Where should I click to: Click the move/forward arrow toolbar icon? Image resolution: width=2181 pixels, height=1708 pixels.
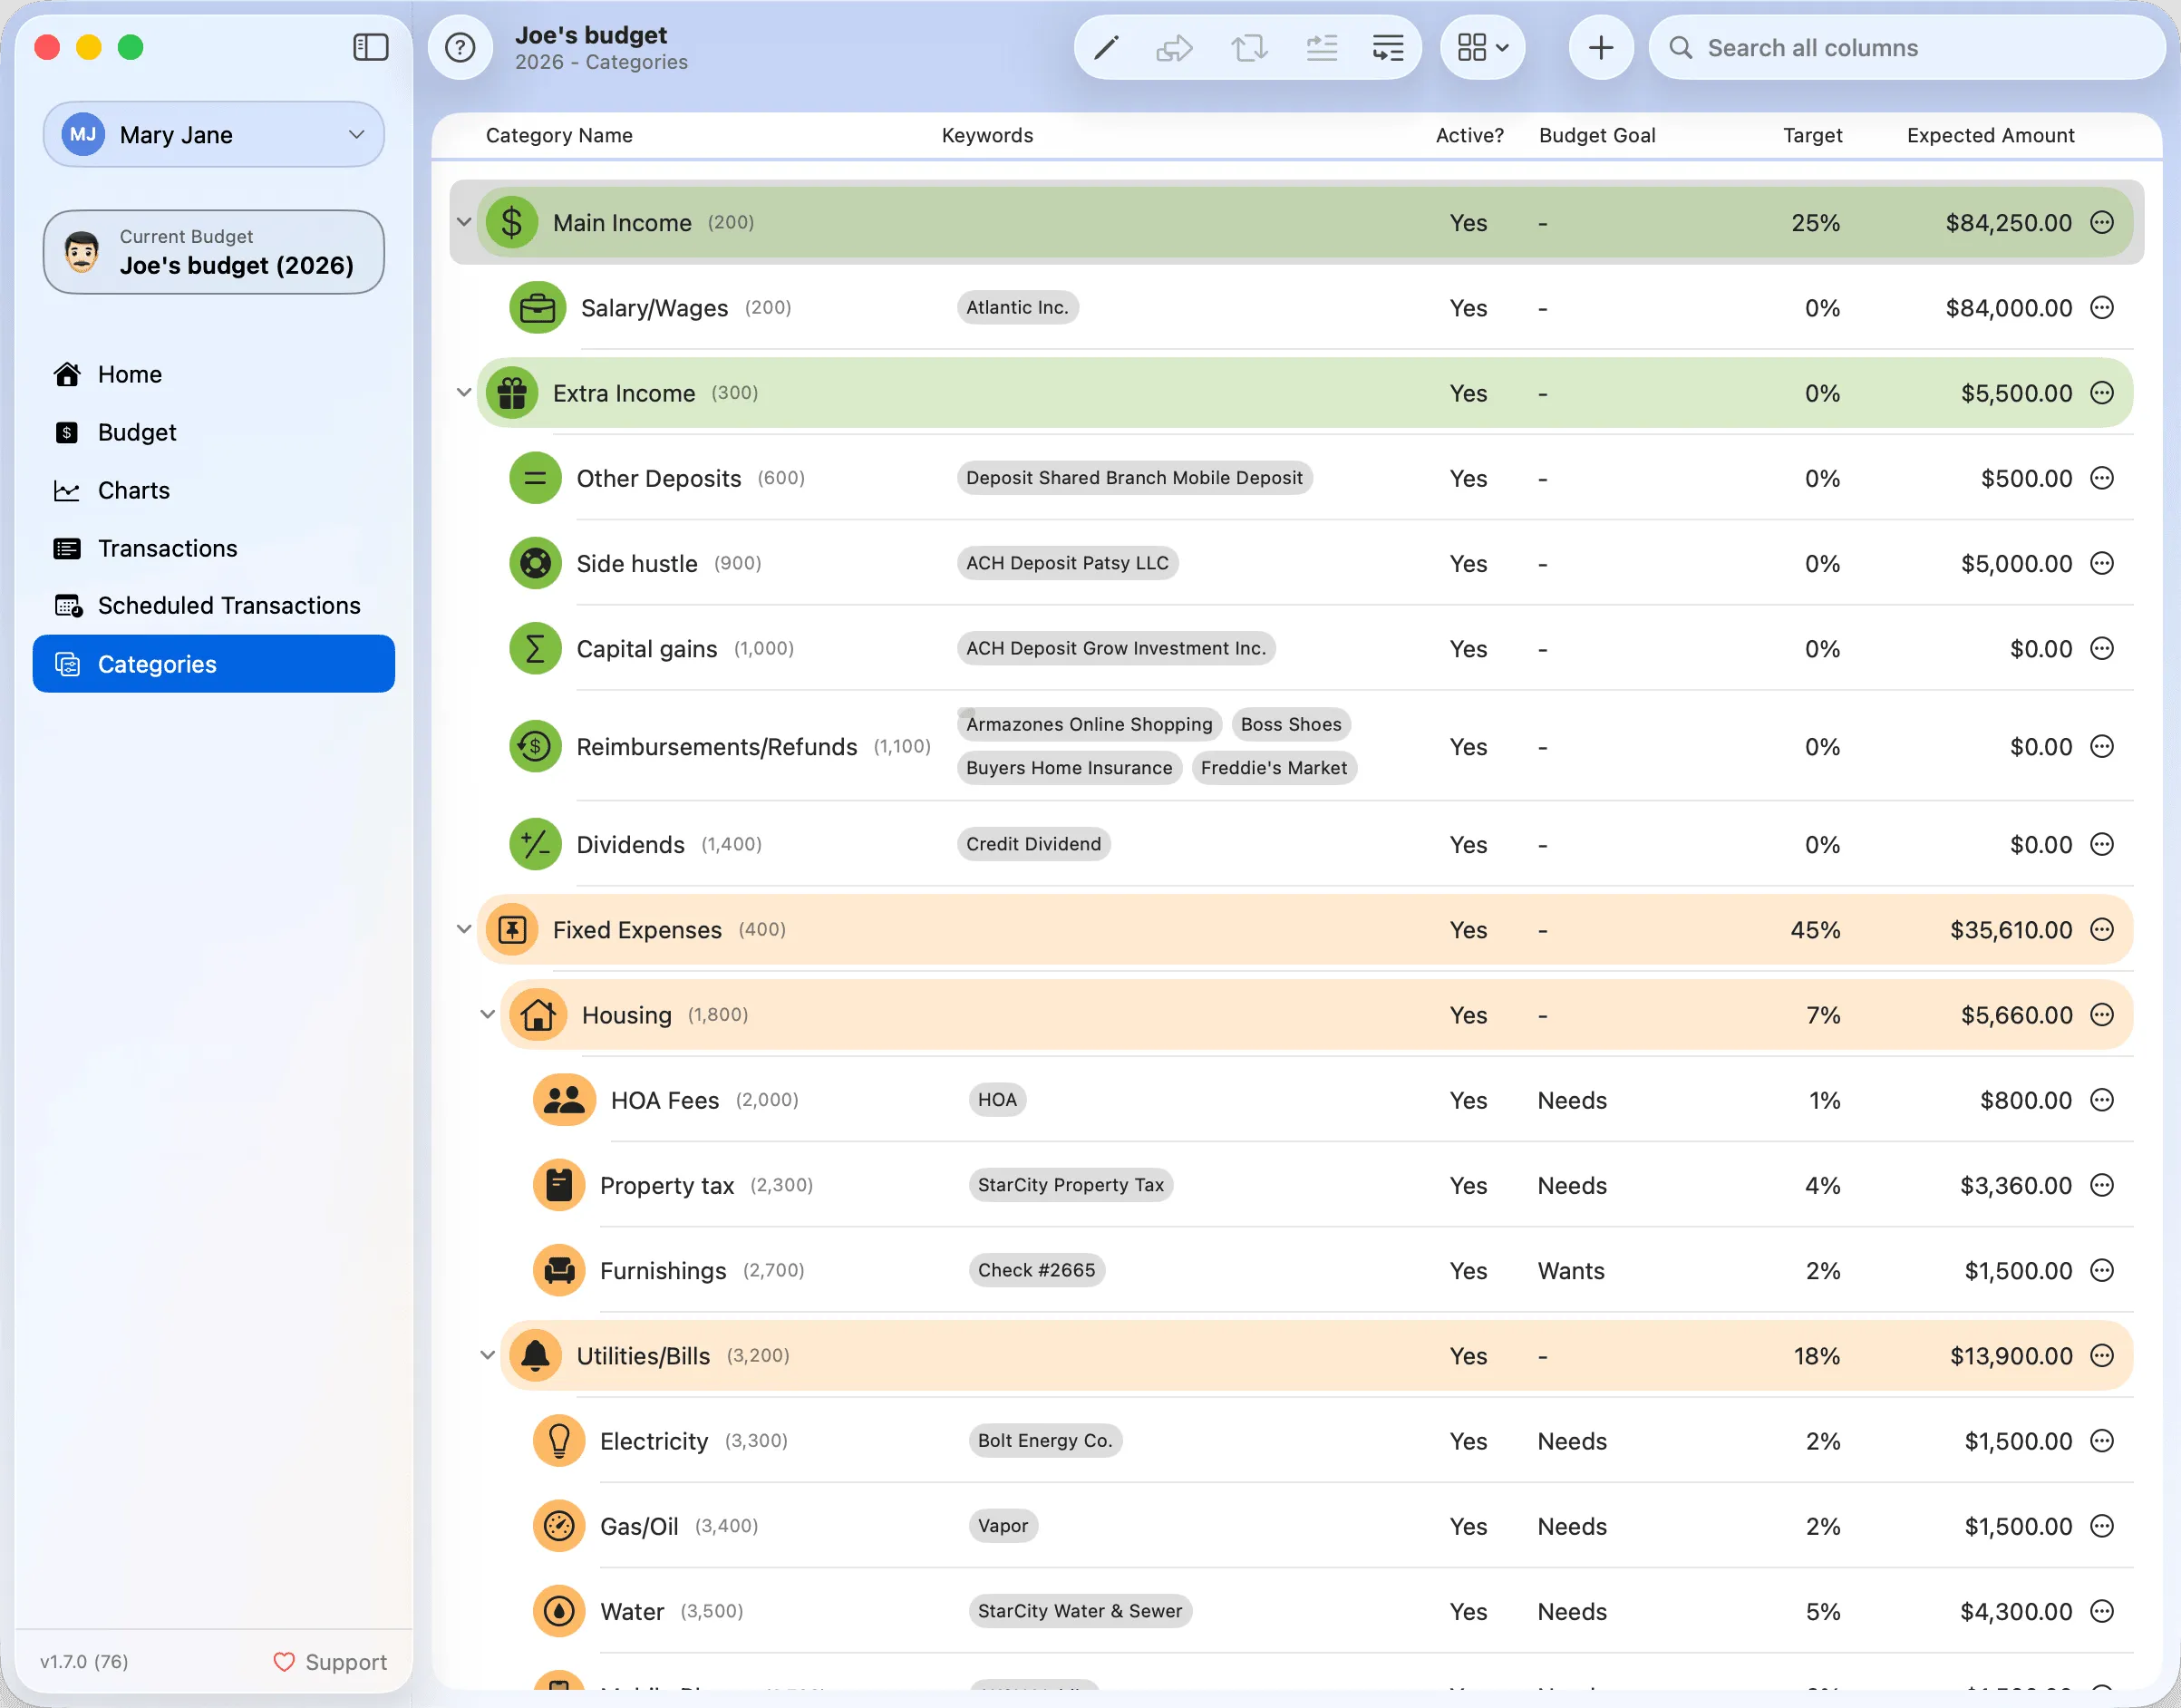pos(1174,47)
